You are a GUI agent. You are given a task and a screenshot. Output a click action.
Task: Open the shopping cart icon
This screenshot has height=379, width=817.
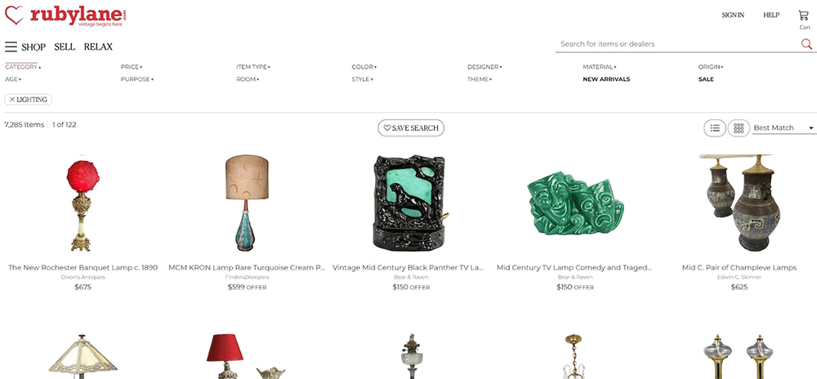803,16
